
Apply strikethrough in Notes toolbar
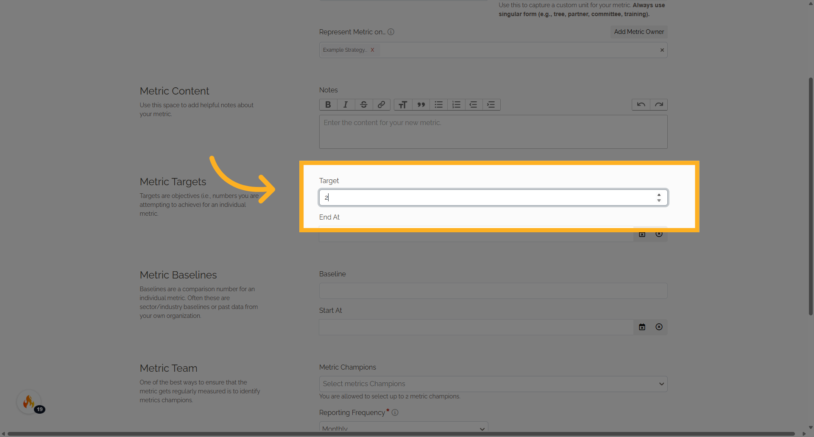point(364,105)
